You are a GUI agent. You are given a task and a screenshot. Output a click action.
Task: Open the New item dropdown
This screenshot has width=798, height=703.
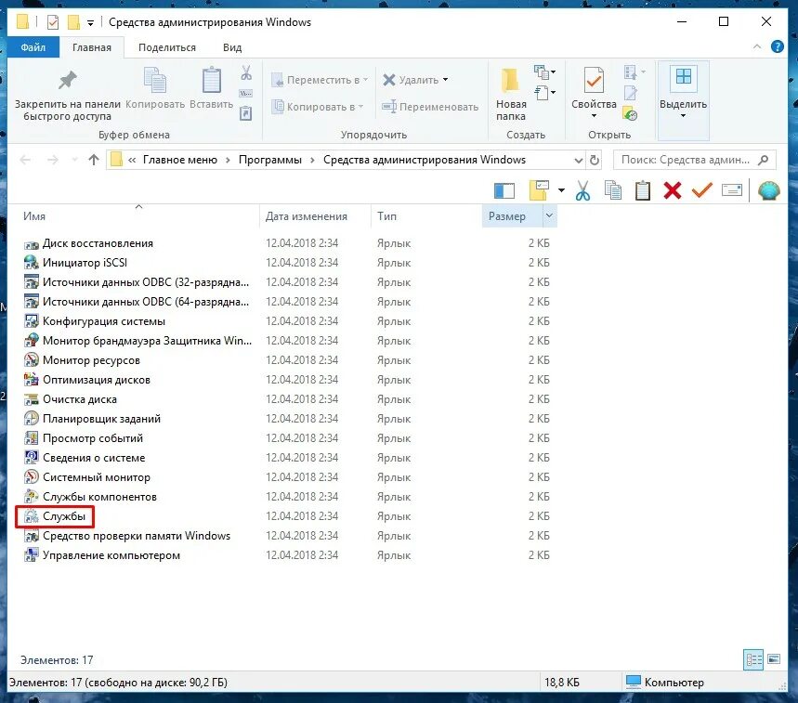pos(553,72)
